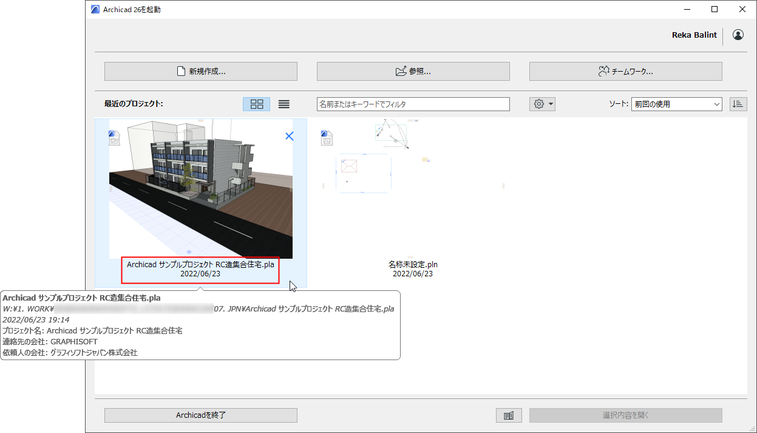Minimize the Archicad 26 startup window
The image size is (757, 433).
point(687,9)
